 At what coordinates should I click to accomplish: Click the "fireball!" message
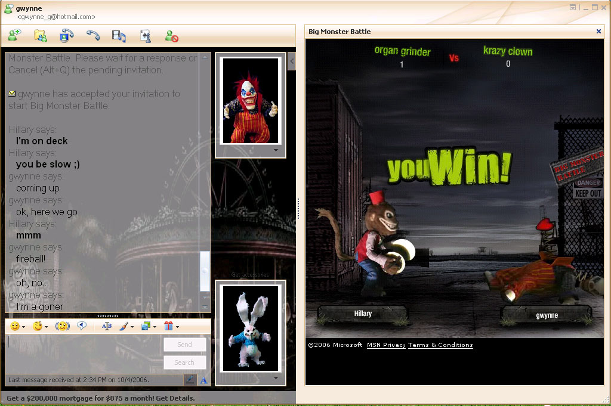coord(31,259)
